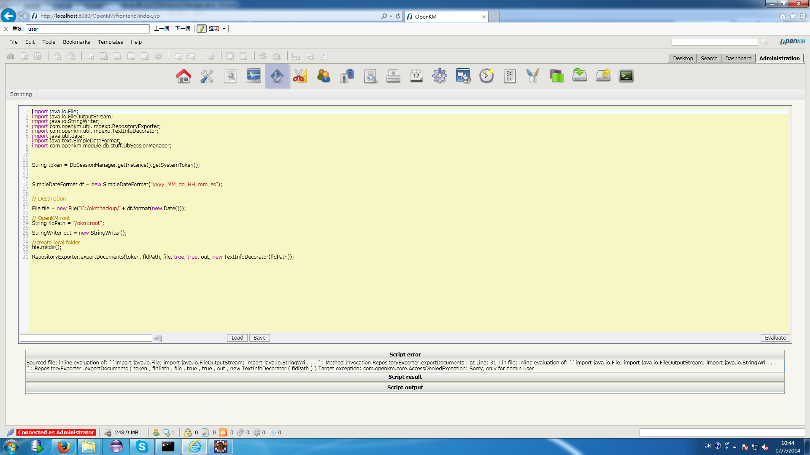The height and width of the screenshot is (455, 810).
Task: Open the monitor activity stats icon
Action: point(254,76)
